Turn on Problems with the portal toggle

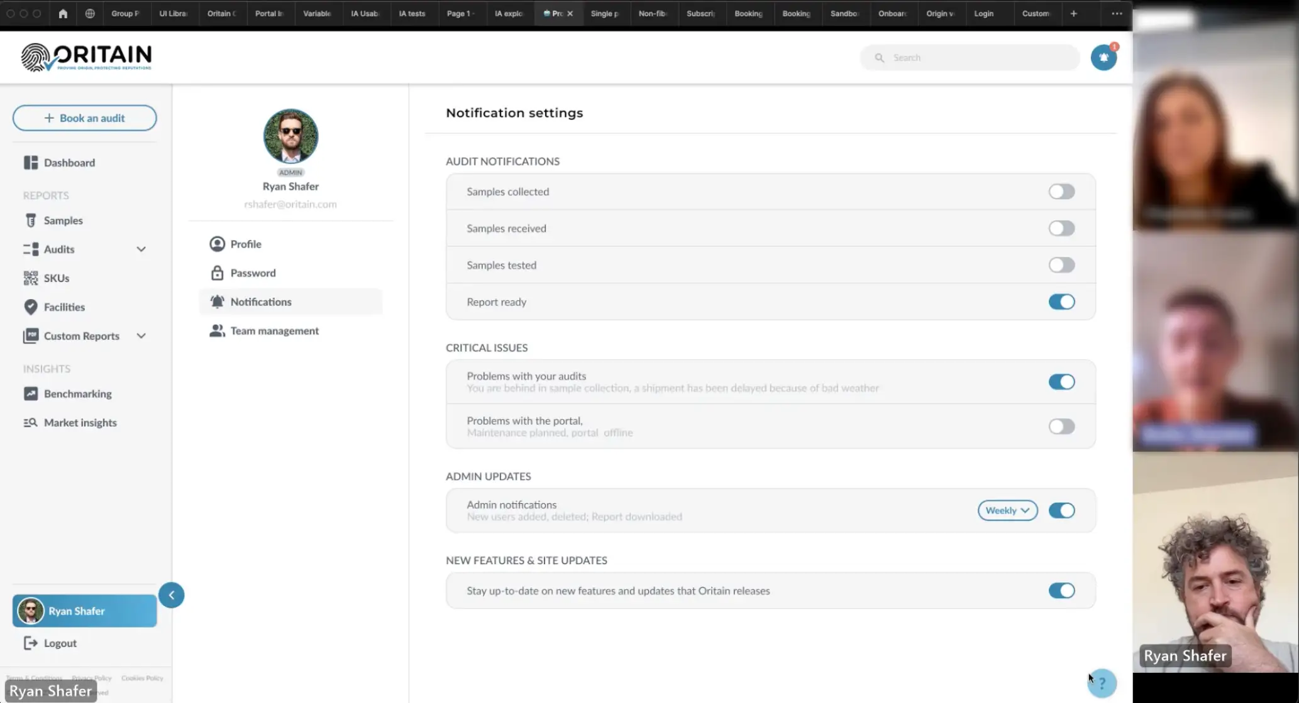coord(1061,427)
